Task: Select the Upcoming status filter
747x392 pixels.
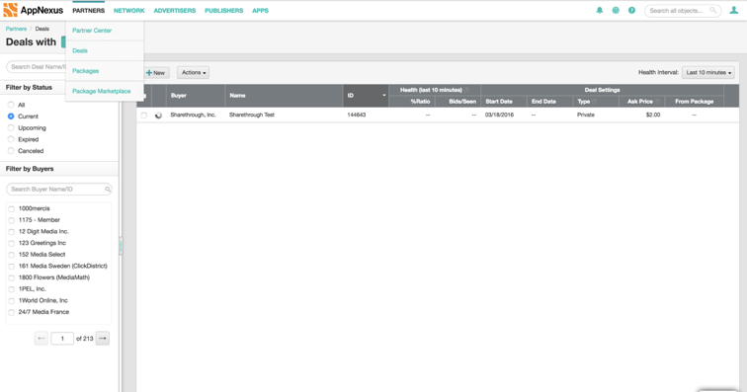Action: pyautogui.click(x=11, y=127)
